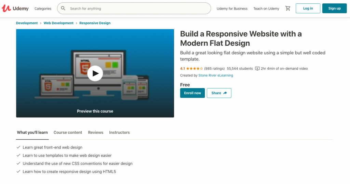Click the Udemy logo
Image resolution: width=350 pixels, height=184 pixels.
pyautogui.click(x=15, y=9)
